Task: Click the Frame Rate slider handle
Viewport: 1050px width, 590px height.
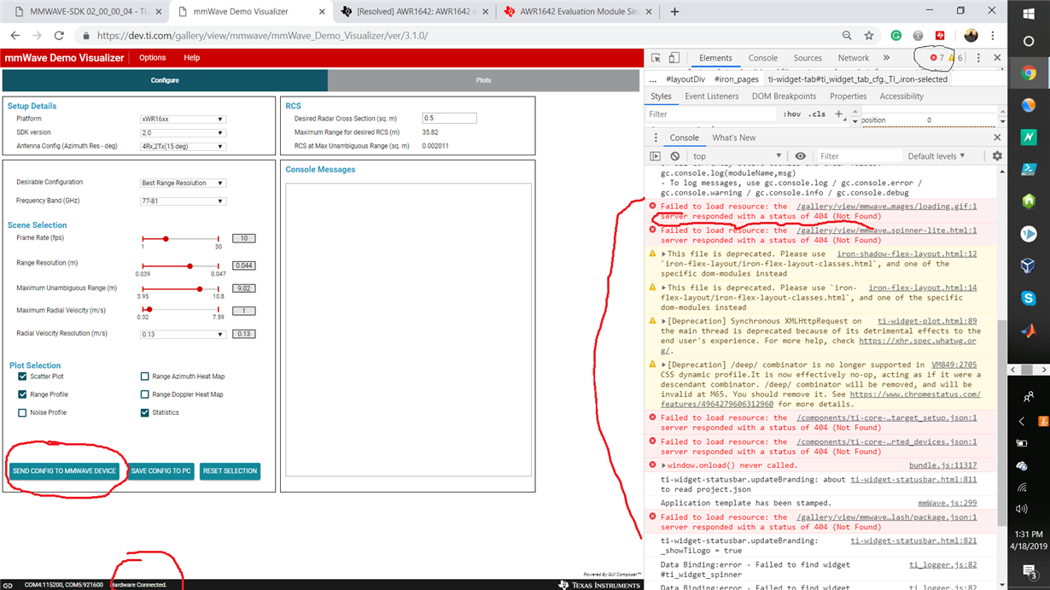Action: (x=166, y=239)
